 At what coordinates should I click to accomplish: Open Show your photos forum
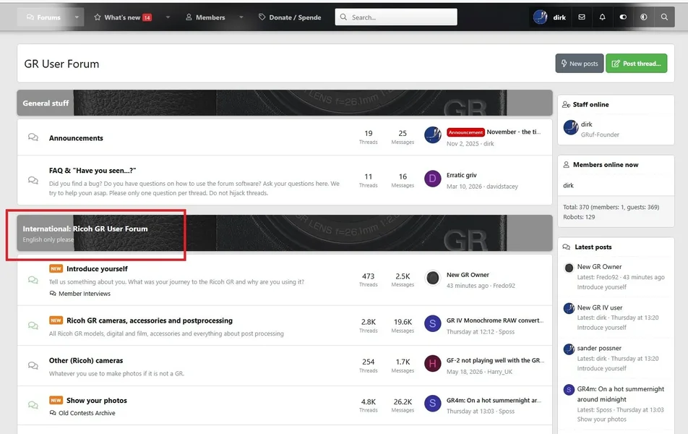[x=97, y=401]
